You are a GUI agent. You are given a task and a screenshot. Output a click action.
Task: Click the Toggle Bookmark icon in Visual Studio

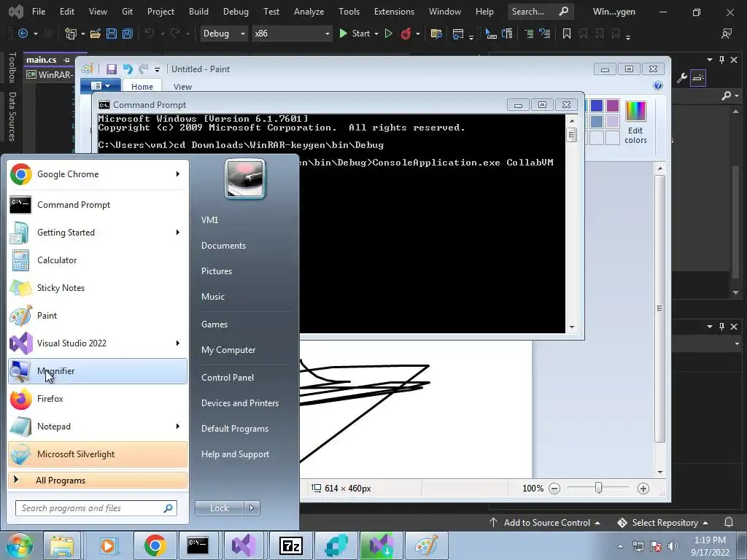[566, 34]
